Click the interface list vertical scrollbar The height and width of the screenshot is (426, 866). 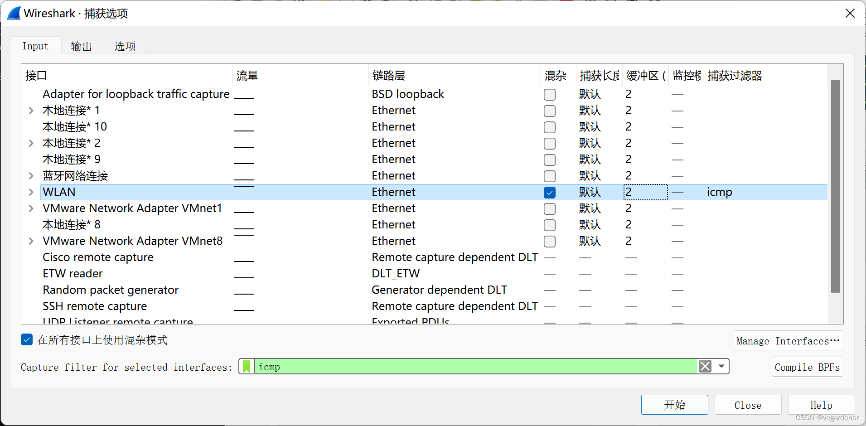pyautogui.click(x=835, y=186)
